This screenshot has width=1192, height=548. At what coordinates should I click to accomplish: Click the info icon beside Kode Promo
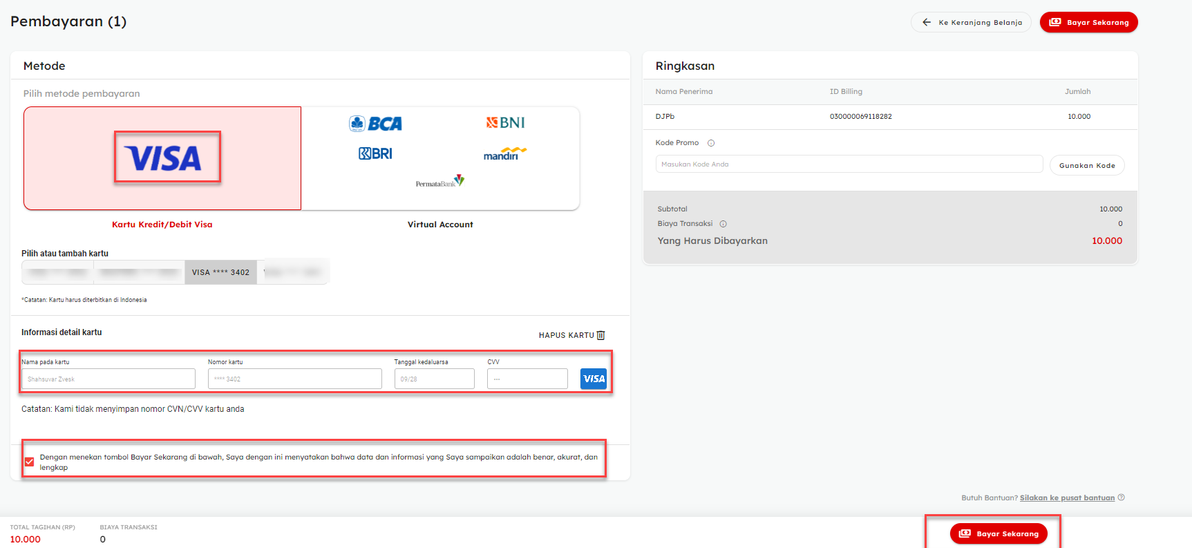711,143
